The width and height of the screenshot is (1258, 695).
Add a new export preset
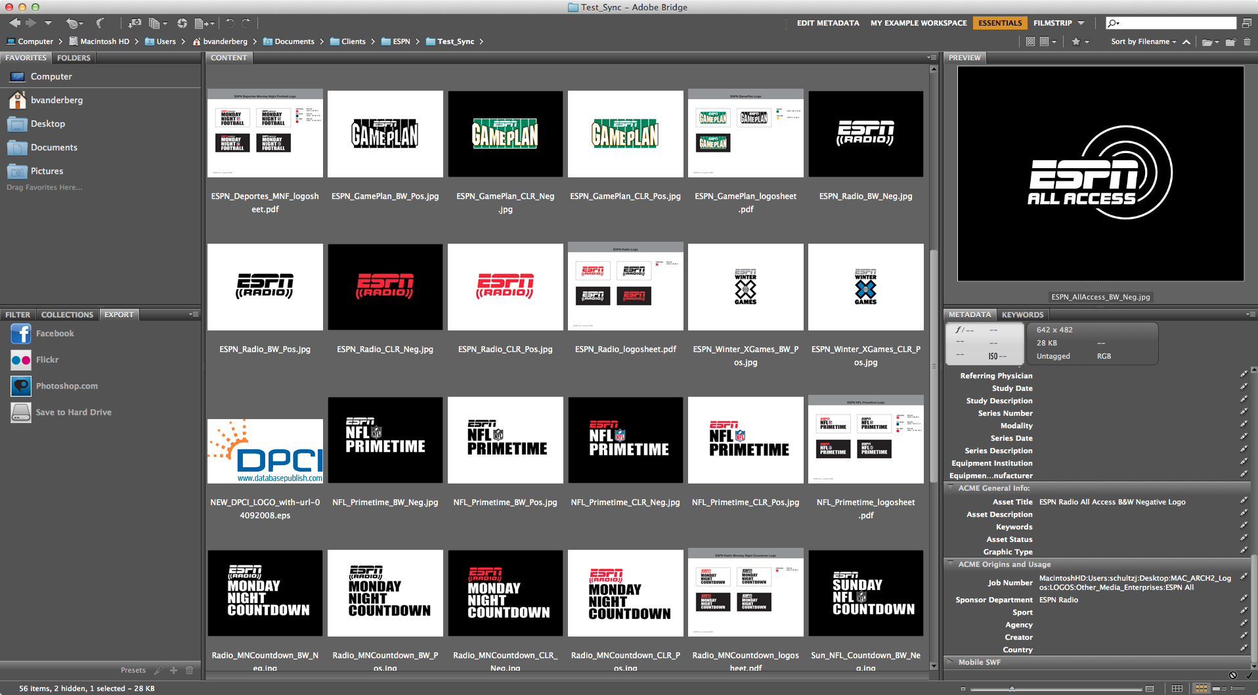[173, 670]
